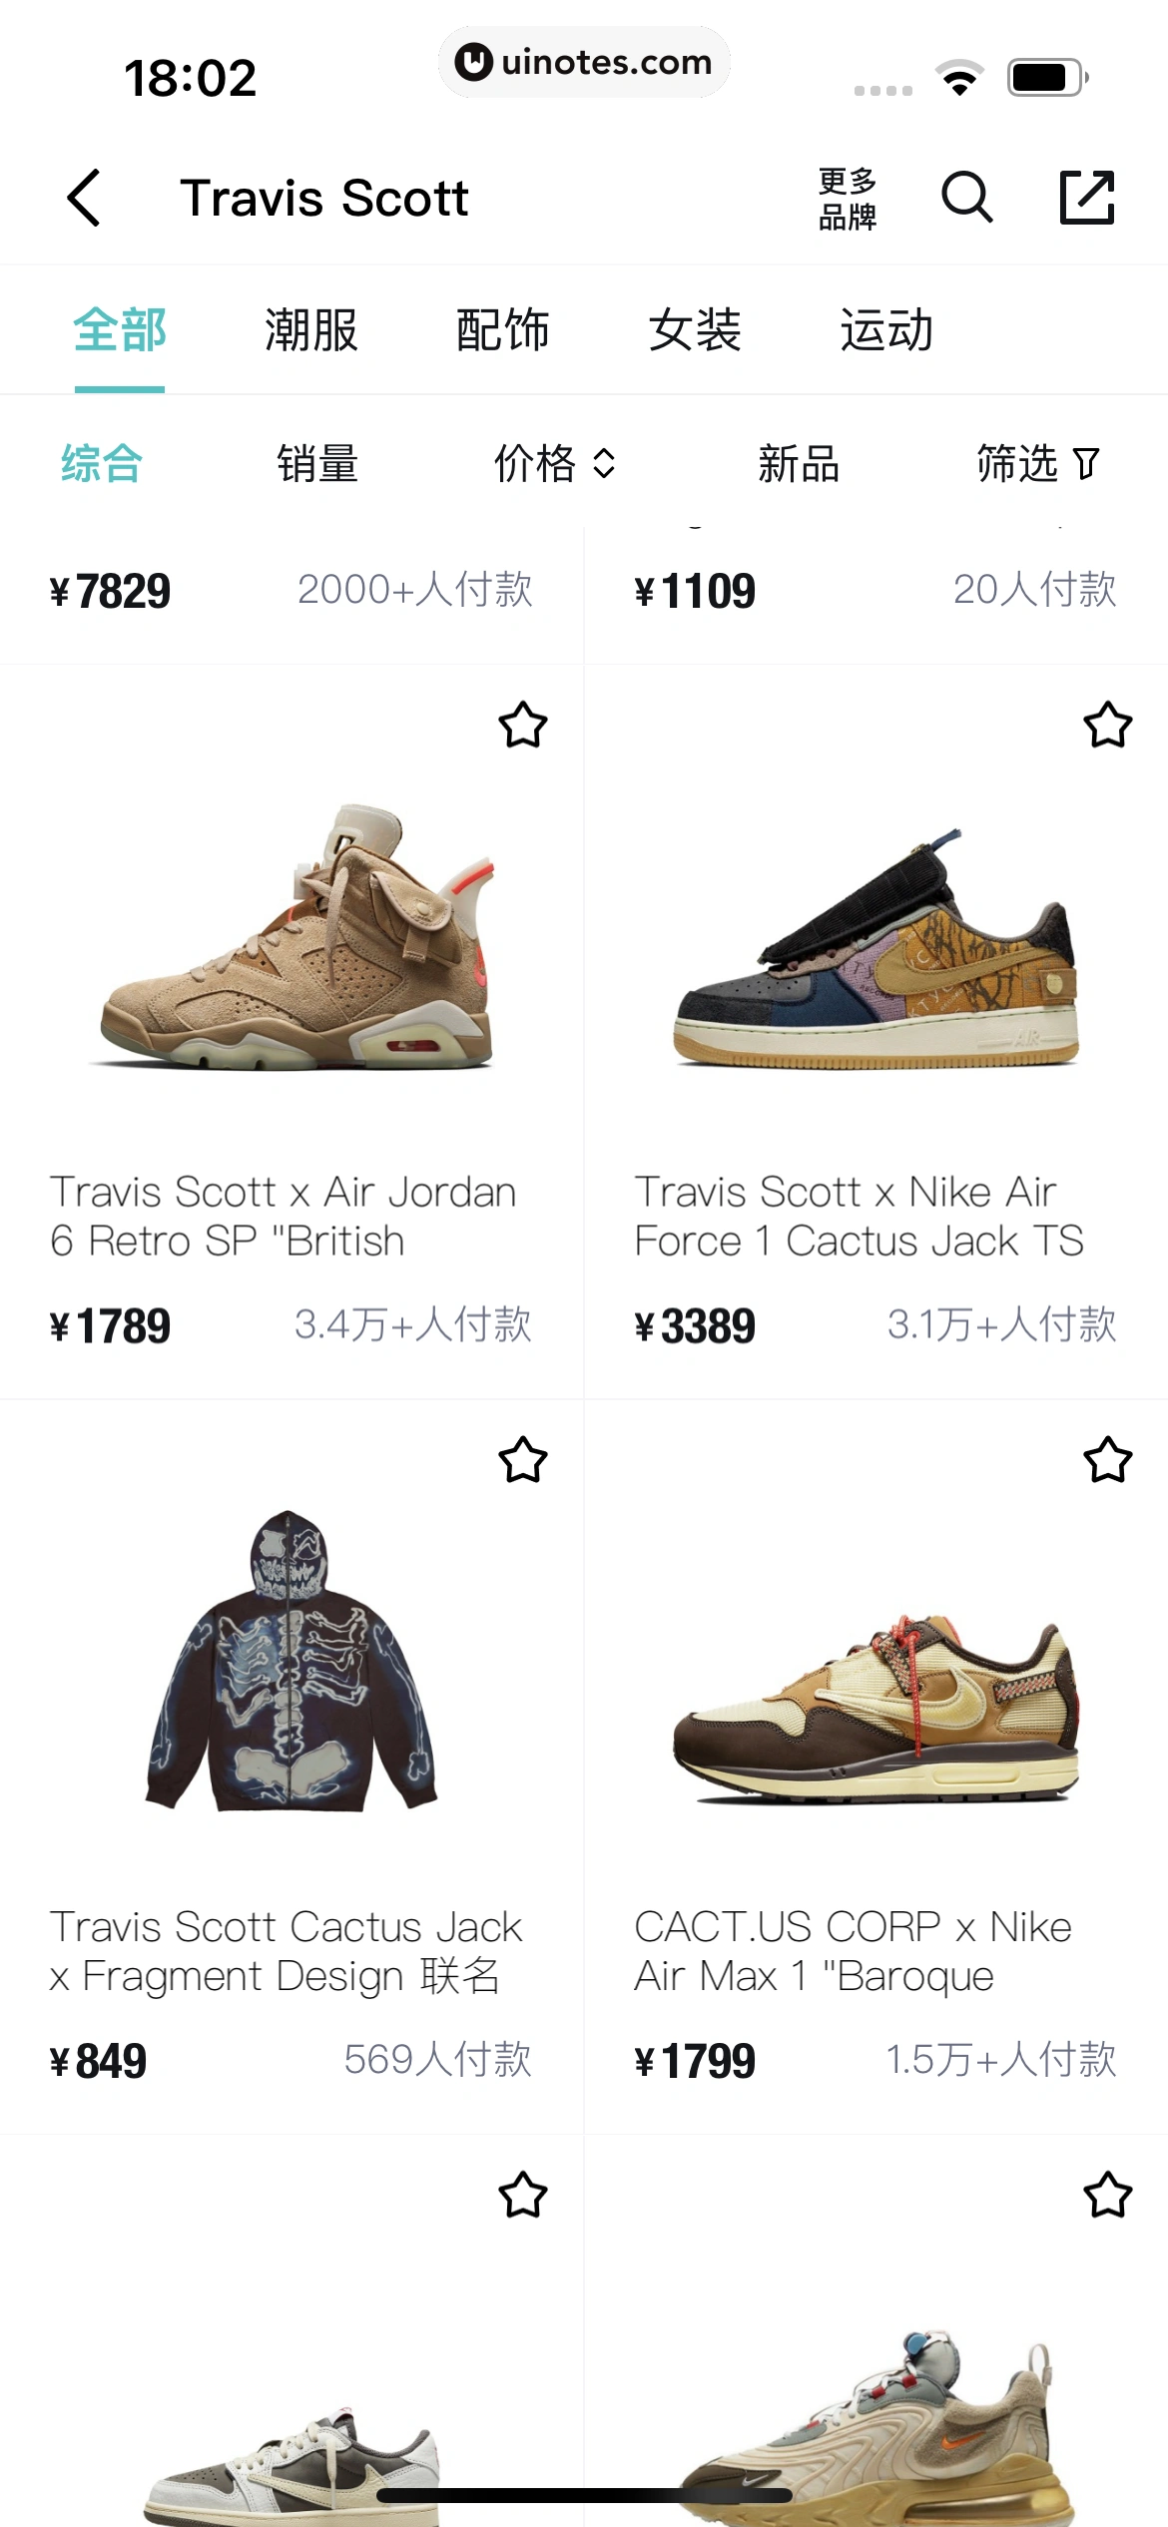The height and width of the screenshot is (2527, 1168).
Task: Favorite the Air Force 1 Cactus Jack star
Action: point(1108,726)
